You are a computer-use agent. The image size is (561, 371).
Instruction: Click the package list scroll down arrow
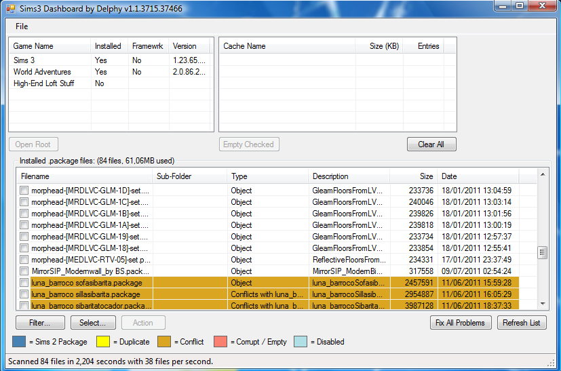point(543,304)
